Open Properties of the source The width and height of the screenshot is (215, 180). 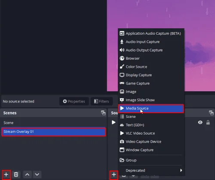[74, 102]
